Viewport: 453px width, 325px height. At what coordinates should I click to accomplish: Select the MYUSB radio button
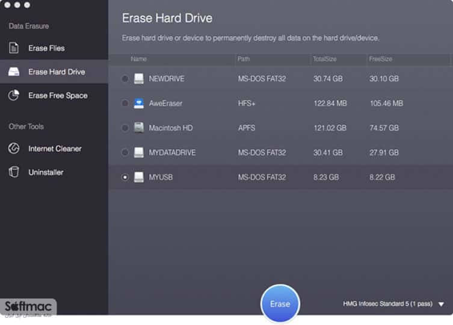[x=125, y=177]
